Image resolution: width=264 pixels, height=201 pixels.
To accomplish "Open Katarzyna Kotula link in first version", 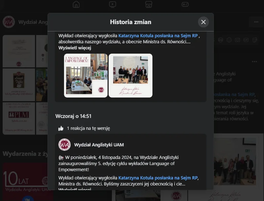I will click(x=158, y=36).
